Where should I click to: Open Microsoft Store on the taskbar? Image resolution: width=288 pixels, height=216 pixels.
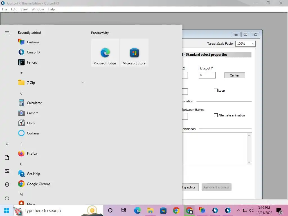pos(163,210)
